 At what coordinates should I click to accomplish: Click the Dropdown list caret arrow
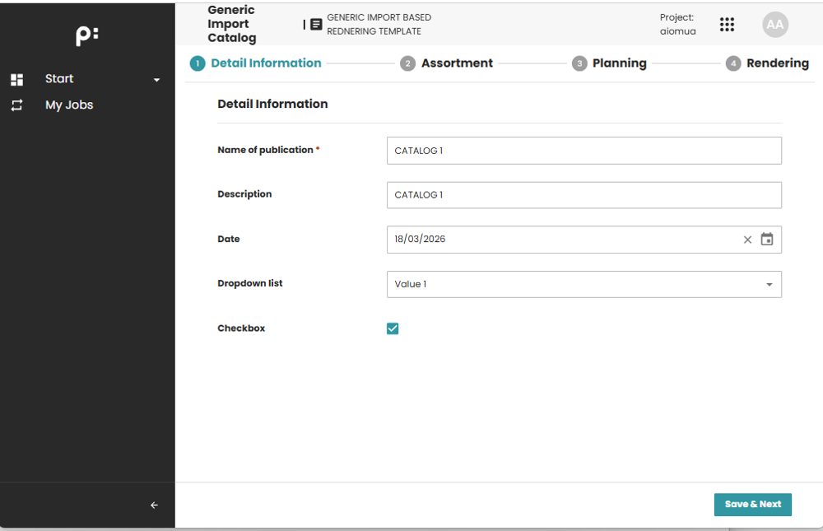pyautogui.click(x=769, y=285)
